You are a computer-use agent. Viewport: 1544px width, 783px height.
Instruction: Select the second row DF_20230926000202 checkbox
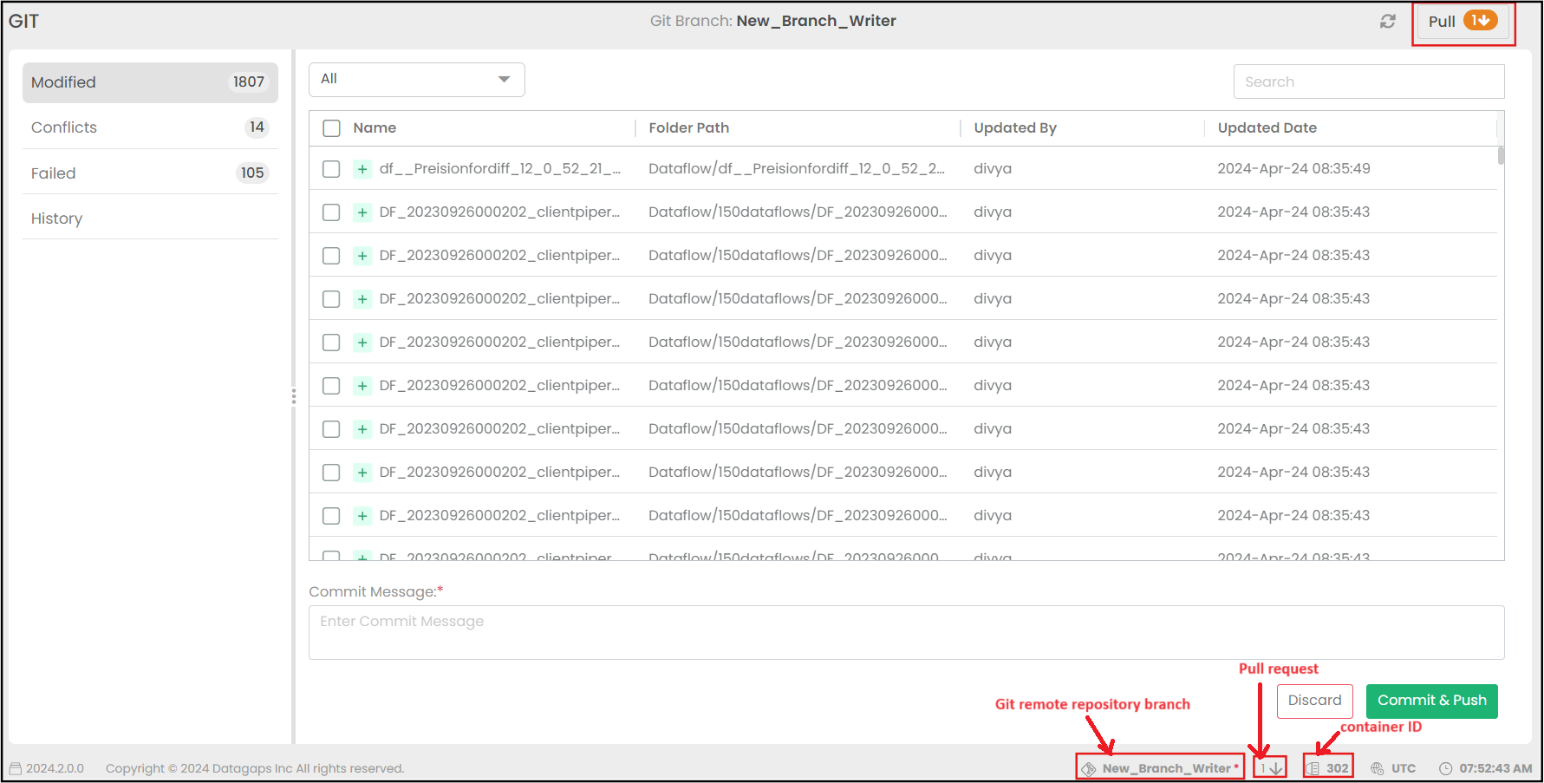click(331, 212)
